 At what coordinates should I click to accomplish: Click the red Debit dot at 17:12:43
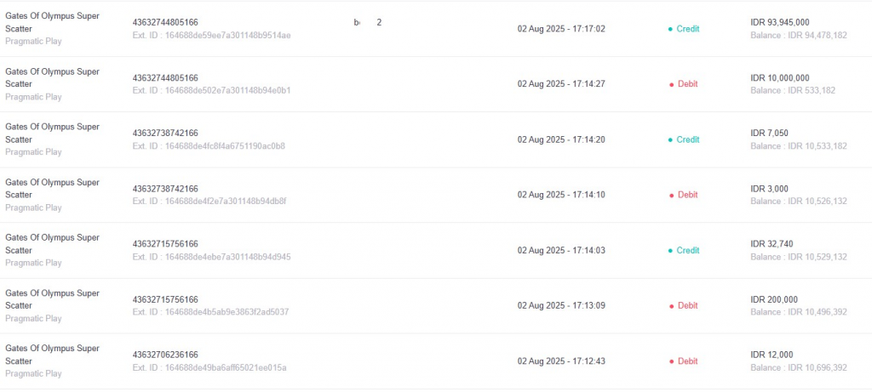[671, 362]
